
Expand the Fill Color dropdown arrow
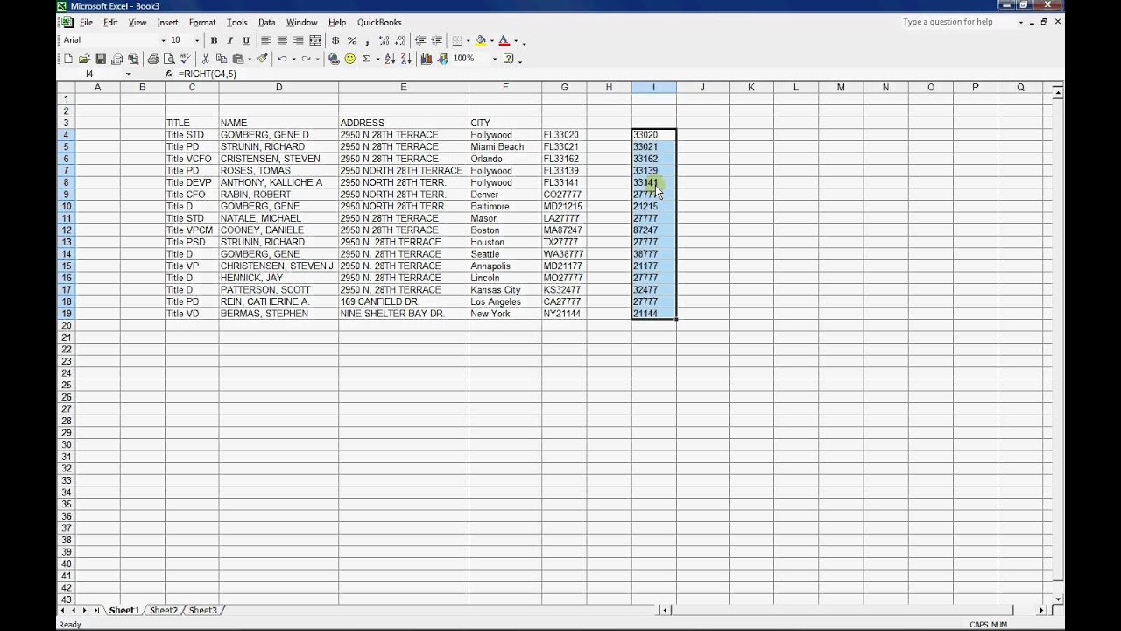click(491, 40)
